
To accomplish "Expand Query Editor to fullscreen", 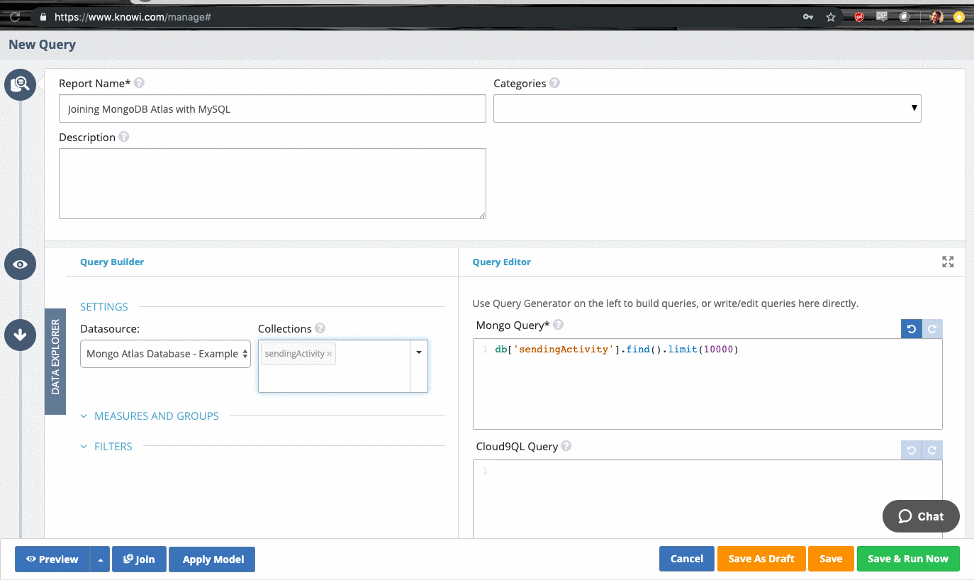I will [x=948, y=262].
